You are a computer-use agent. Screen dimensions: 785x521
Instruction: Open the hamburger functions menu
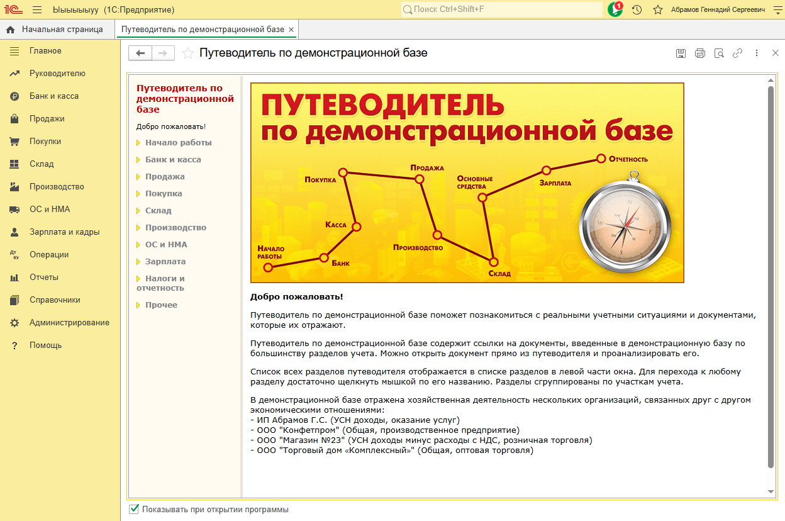[x=37, y=9]
